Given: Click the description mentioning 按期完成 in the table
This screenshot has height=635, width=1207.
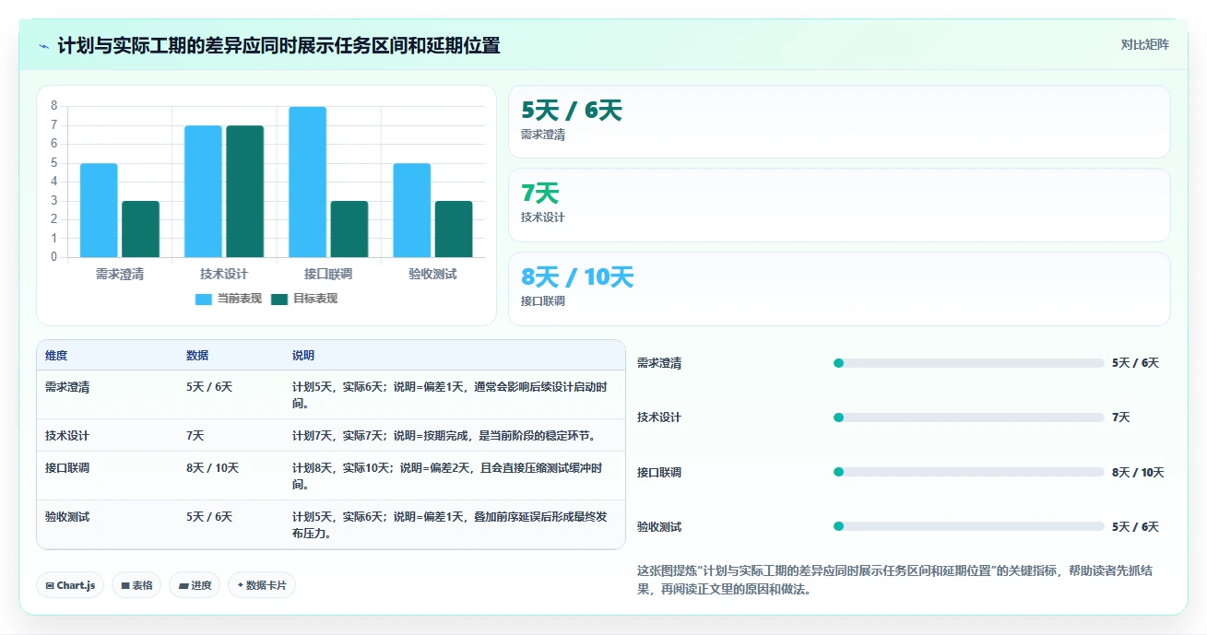Looking at the screenshot, I should (x=447, y=435).
